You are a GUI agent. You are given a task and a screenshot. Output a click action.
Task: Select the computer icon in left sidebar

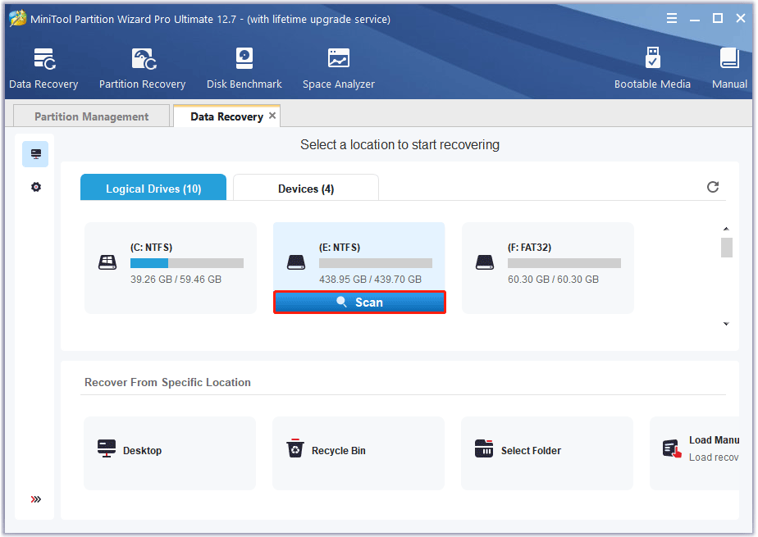(36, 154)
